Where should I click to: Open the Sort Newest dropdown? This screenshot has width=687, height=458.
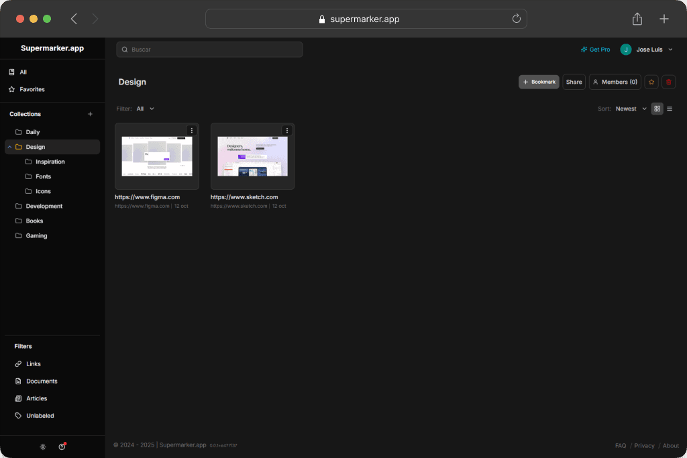point(631,109)
